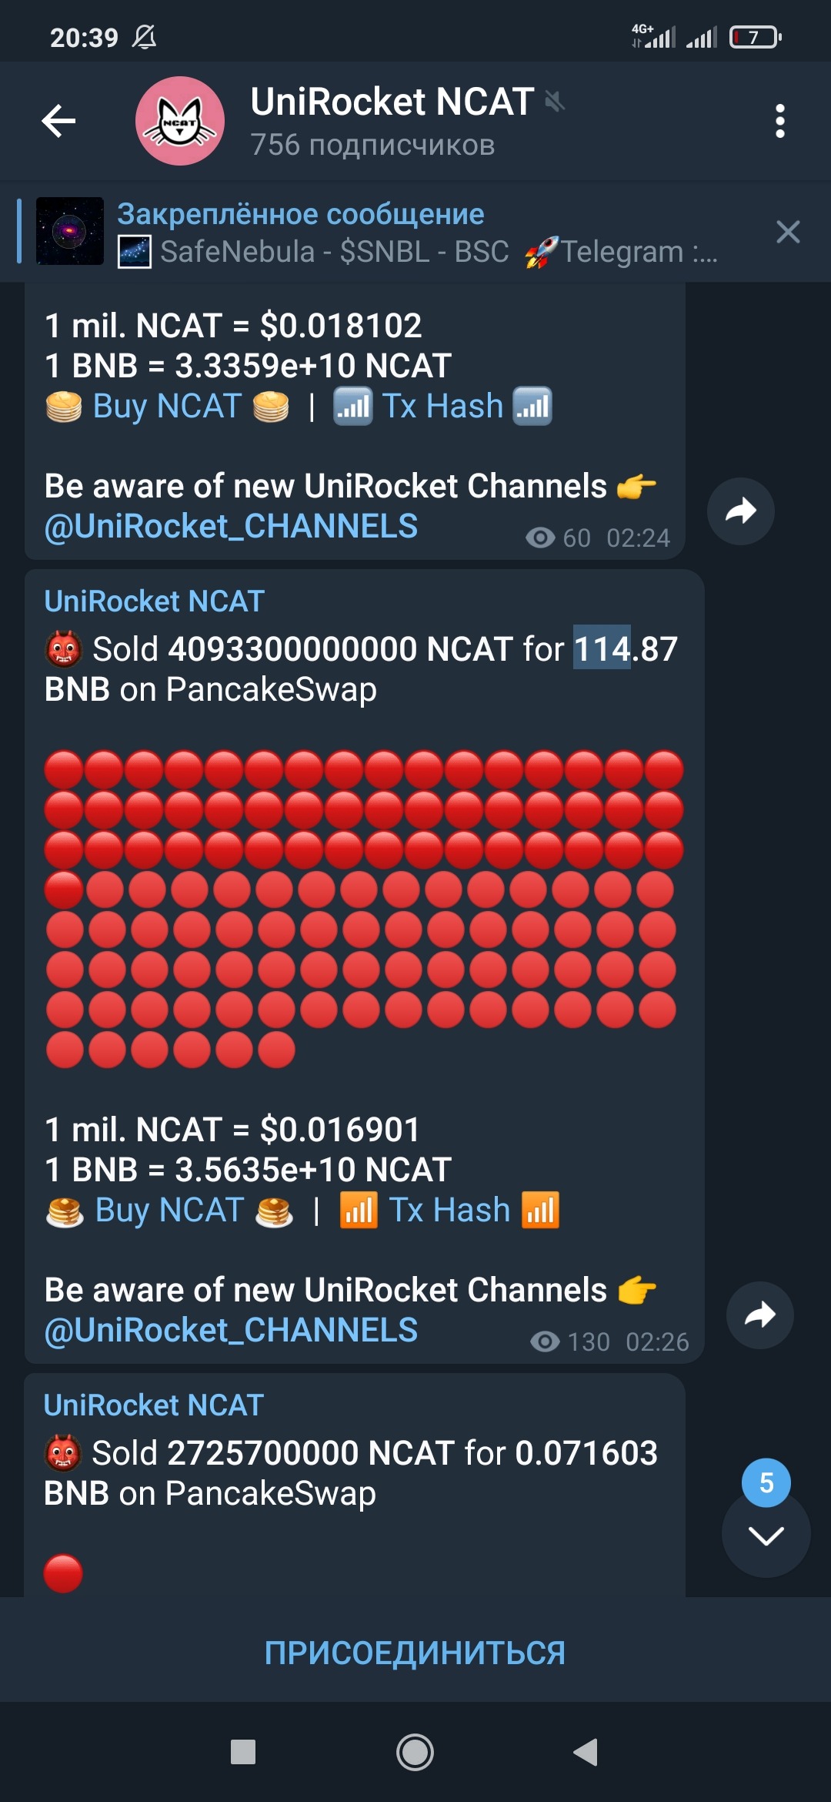
Task: Open Tx Hash link in 02:24 message
Action: pos(443,406)
